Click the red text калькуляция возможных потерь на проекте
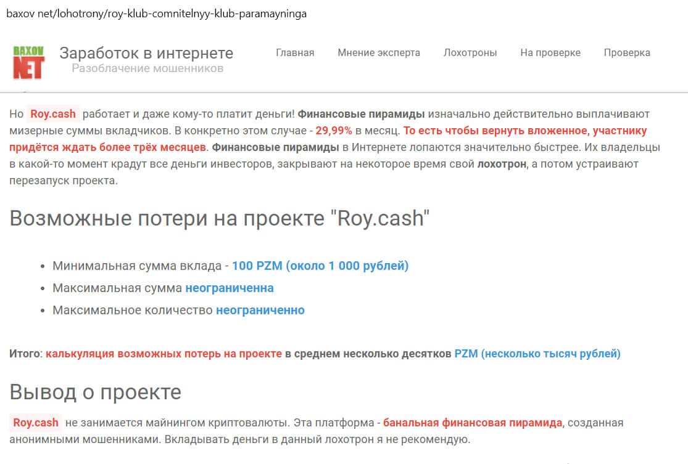688x464 pixels. pyautogui.click(x=164, y=354)
